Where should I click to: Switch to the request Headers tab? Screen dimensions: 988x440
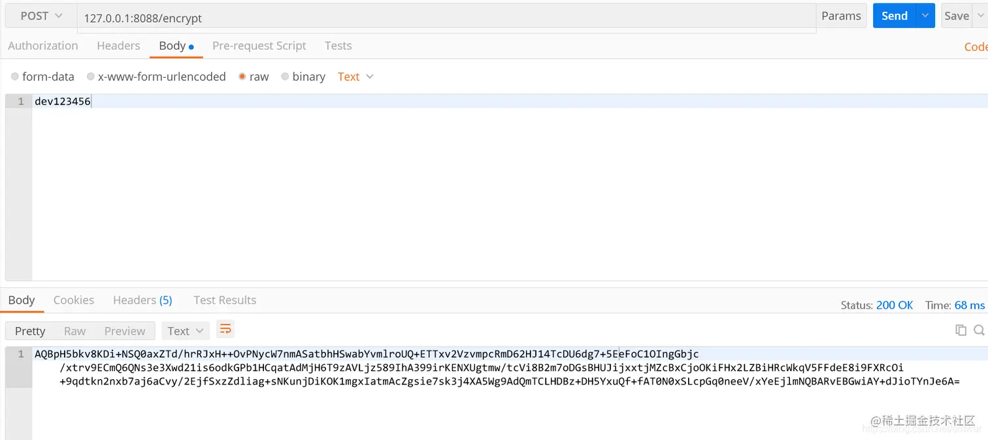(x=118, y=46)
